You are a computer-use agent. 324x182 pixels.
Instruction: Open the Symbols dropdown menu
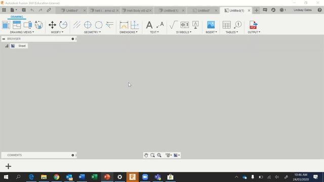click(x=183, y=32)
